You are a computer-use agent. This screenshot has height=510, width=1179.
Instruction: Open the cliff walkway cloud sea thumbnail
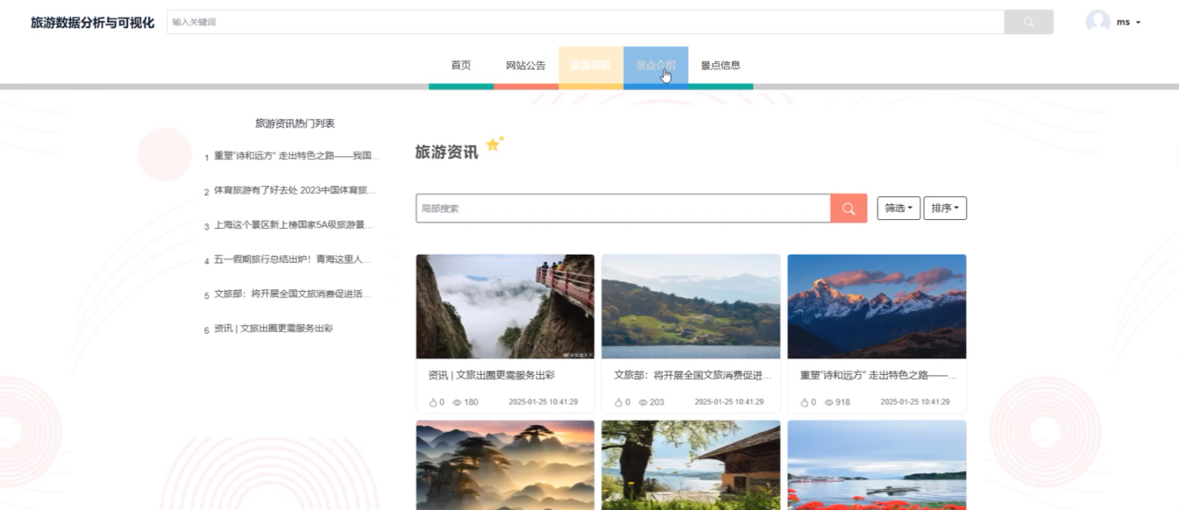pyautogui.click(x=505, y=306)
